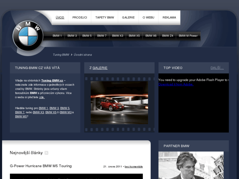
Task: Open the BMW 5 model tab
Action: coord(87,36)
